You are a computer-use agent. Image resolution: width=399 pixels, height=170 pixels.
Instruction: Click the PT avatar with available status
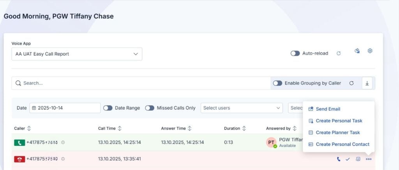271,142
